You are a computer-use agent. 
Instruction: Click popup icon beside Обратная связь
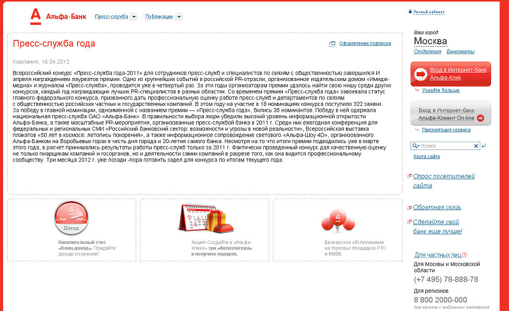410,208
